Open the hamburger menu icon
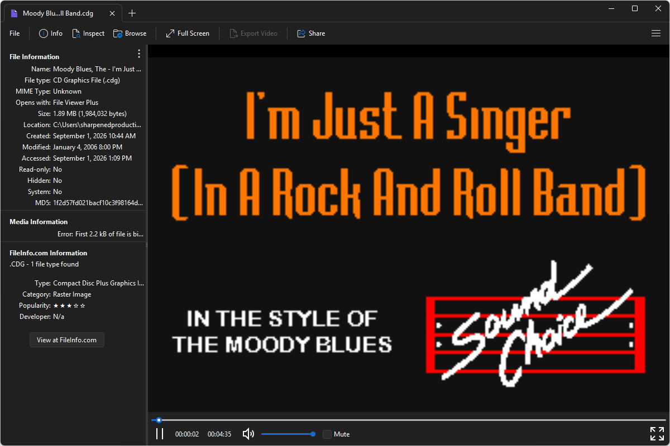The image size is (670, 446). (656, 33)
